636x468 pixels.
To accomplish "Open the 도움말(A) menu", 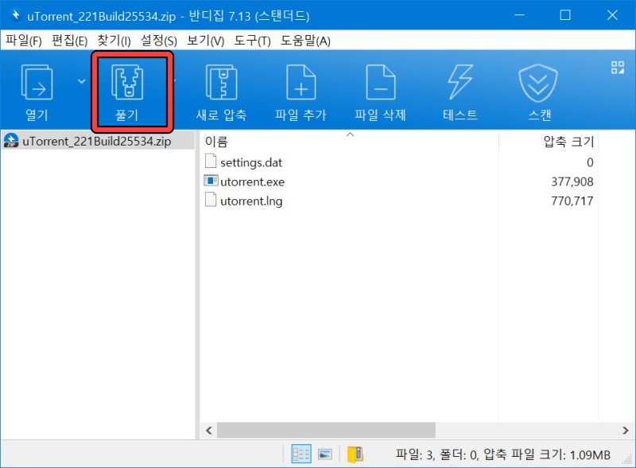I will pyautogui.click(x=301, y=41).
